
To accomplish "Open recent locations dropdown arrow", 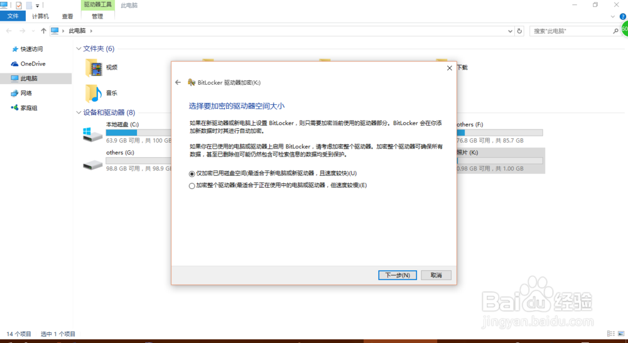I will (x=33, y=31).
